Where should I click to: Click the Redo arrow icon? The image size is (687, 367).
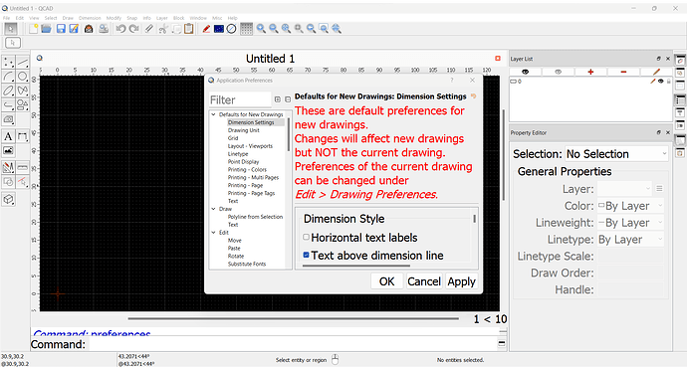click(133, 29)
